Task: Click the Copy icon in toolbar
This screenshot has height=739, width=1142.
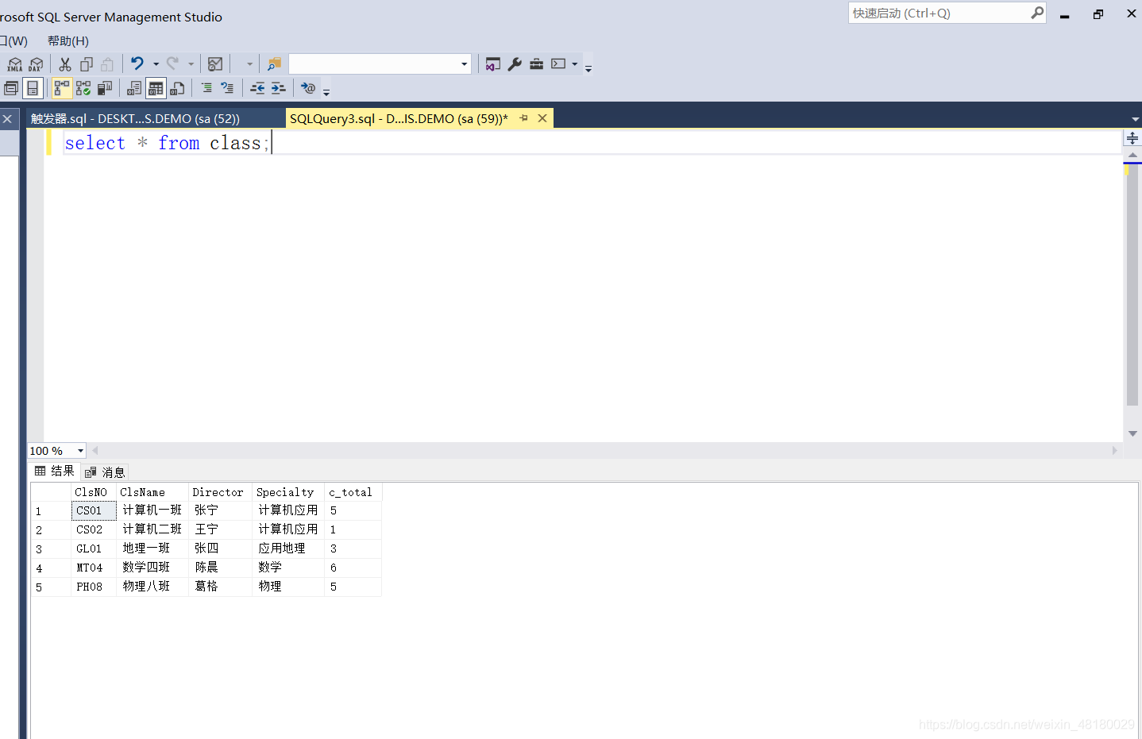Action: (87, 64)
